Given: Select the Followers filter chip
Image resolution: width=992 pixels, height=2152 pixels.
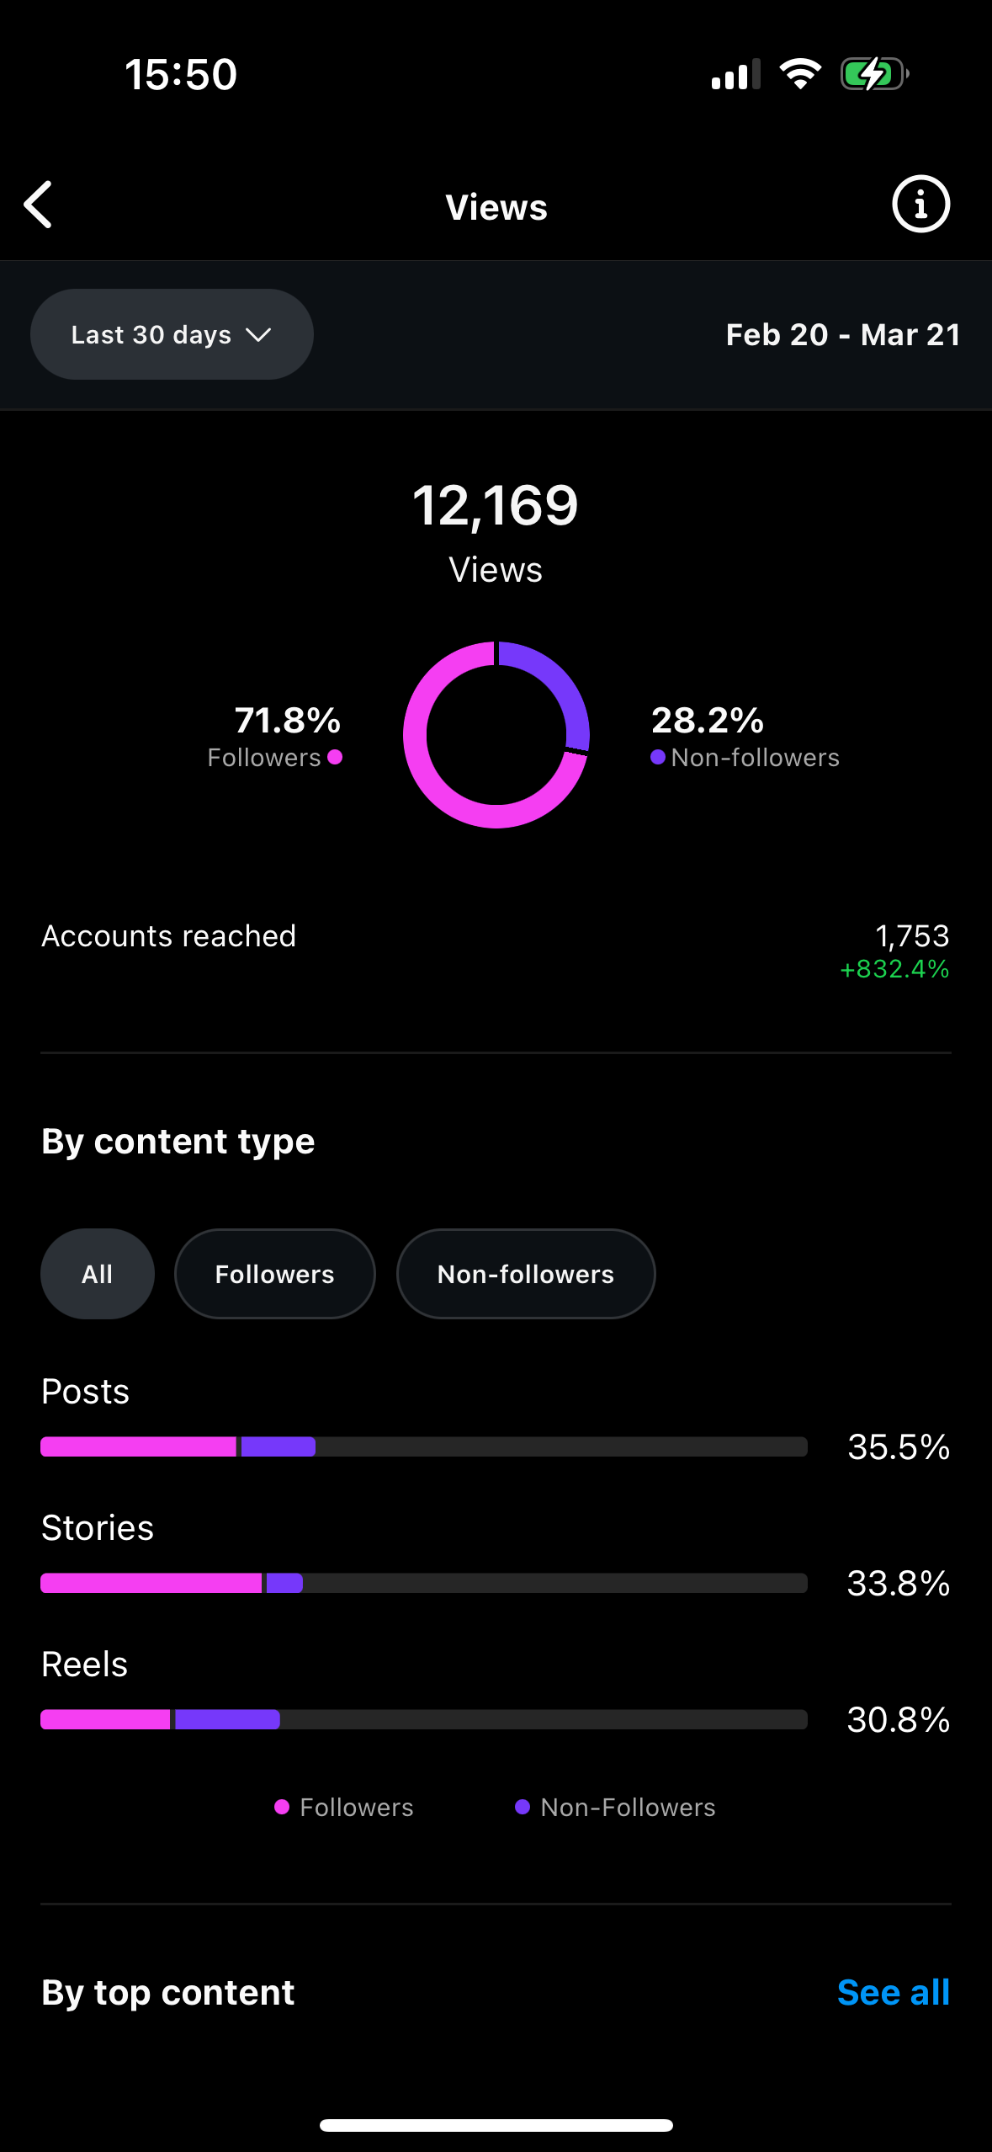Looking at the screenshot, I should [x=275, y=1274].
